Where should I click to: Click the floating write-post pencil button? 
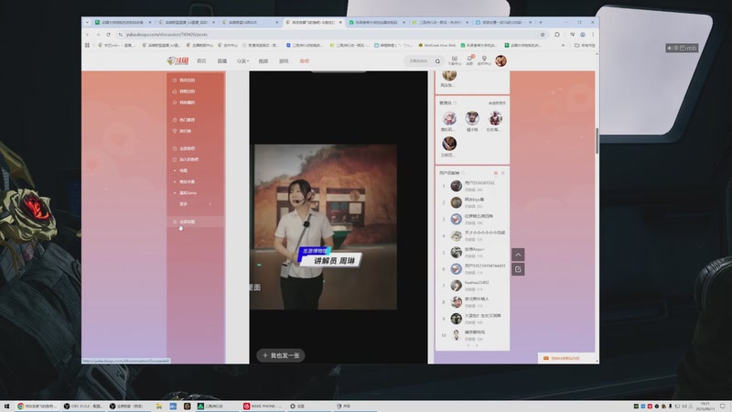point(518,269)
